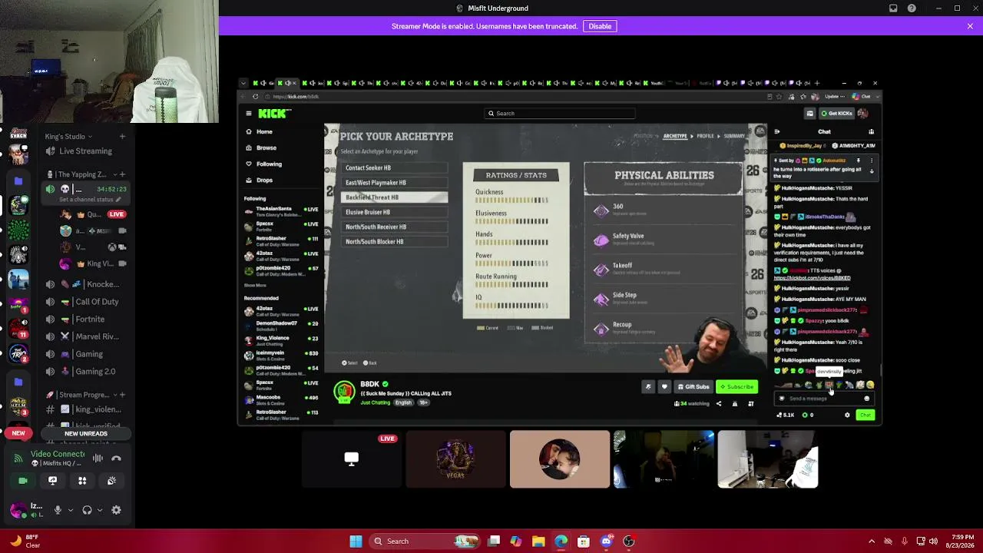Collapse the Stream Progress category
The height and width of the screenshot is (553, 983).
pos(84,395)
